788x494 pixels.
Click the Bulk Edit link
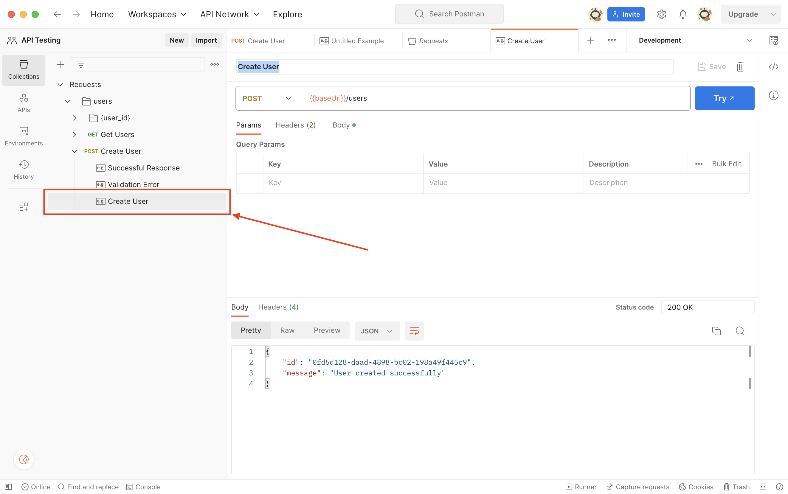(x=727, y=164)
